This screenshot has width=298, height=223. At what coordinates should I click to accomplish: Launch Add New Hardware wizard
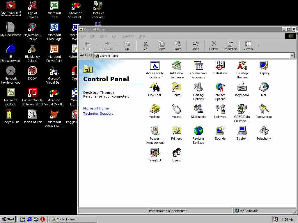pyautogui.click(x=177, y=70)
